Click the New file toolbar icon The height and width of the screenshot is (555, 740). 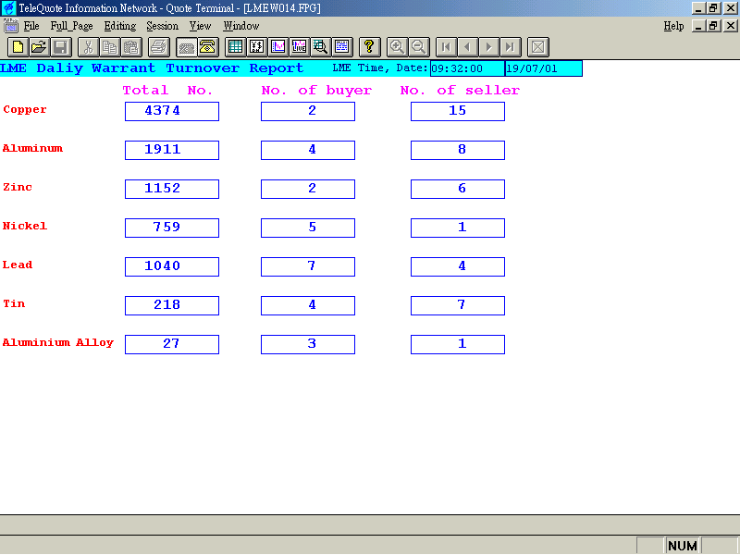tap(18, 47)
